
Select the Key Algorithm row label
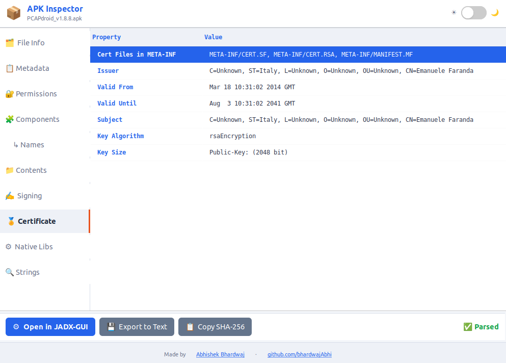pyautogui.click(x=121, y=136)
